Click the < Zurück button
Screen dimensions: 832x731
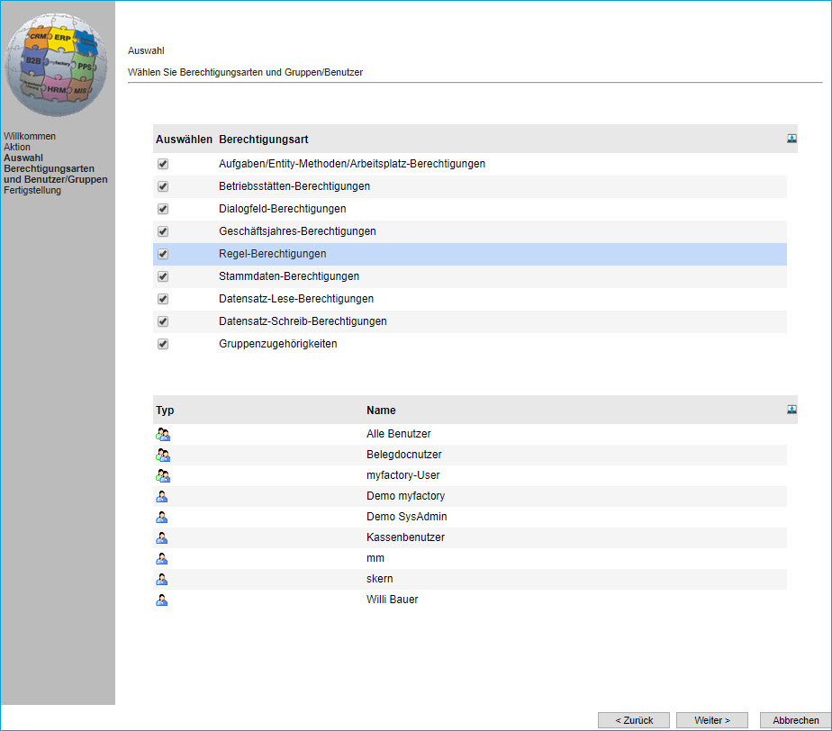(634, 720)
